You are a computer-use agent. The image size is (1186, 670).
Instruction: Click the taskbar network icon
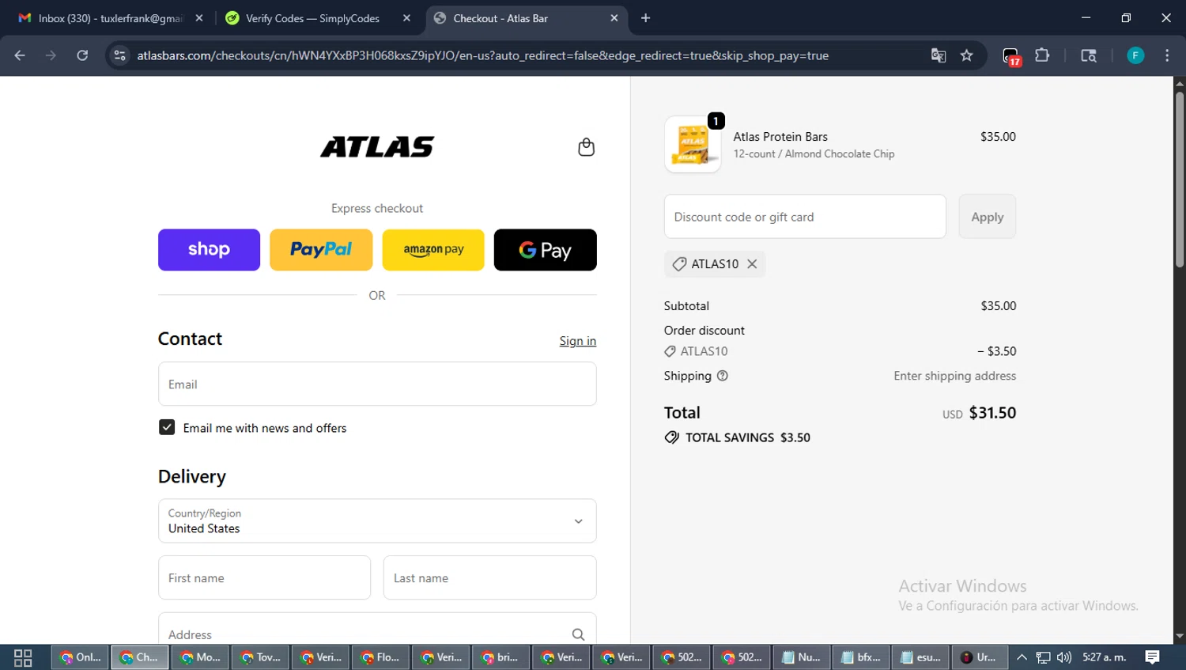coord(1044,657)
